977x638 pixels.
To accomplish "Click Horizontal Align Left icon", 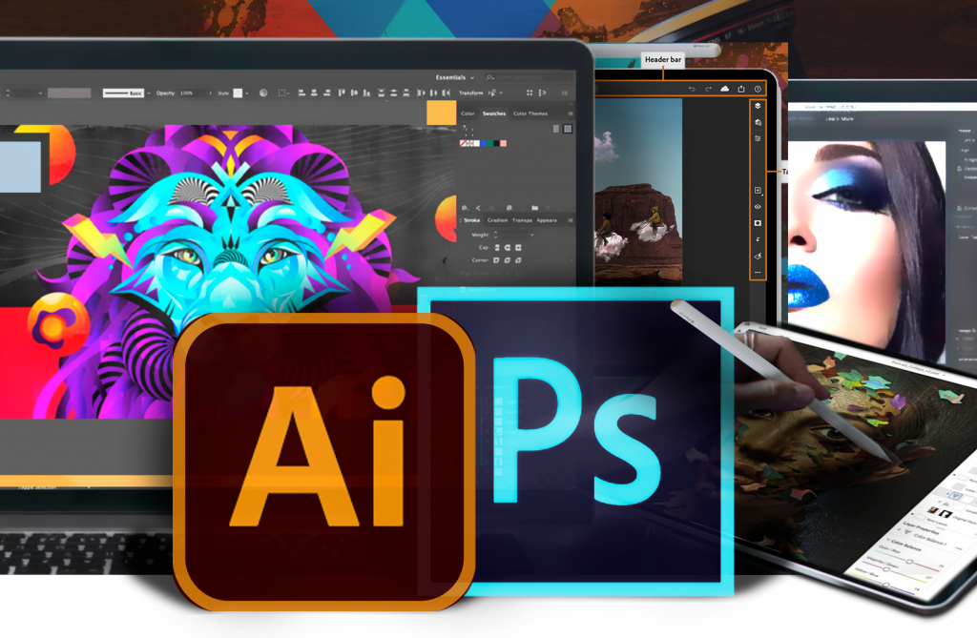I will pyautogui.click(x=301, y=93).
